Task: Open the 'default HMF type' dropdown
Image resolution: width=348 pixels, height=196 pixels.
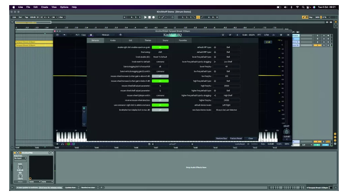Action: tap(226, 52)
